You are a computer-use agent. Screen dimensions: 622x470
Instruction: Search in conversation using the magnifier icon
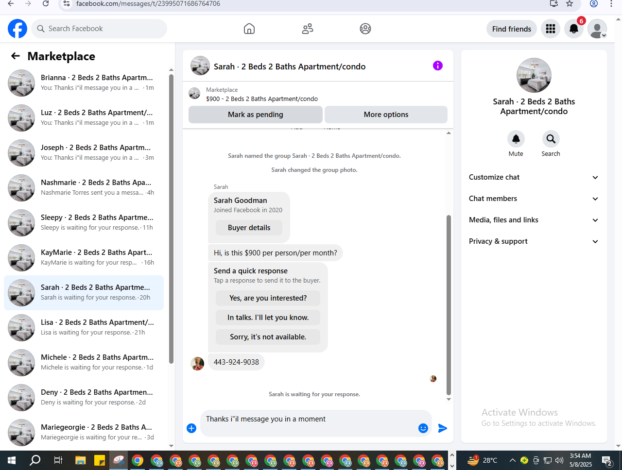tap(551, 139)
